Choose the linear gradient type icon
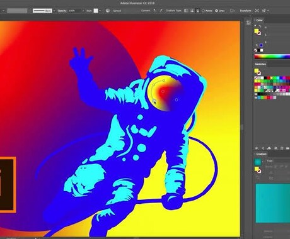The width and height of the screenshot is (290, 239). click(x=186, y=11)
